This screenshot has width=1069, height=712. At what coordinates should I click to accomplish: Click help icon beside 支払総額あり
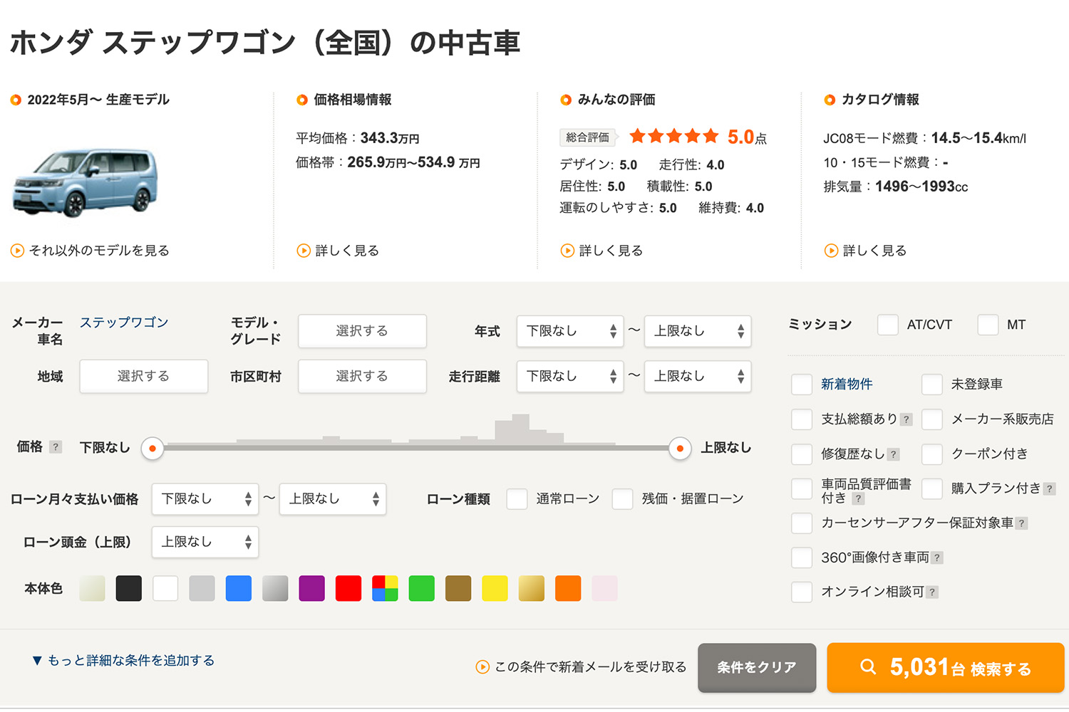(x=906, y=419)
